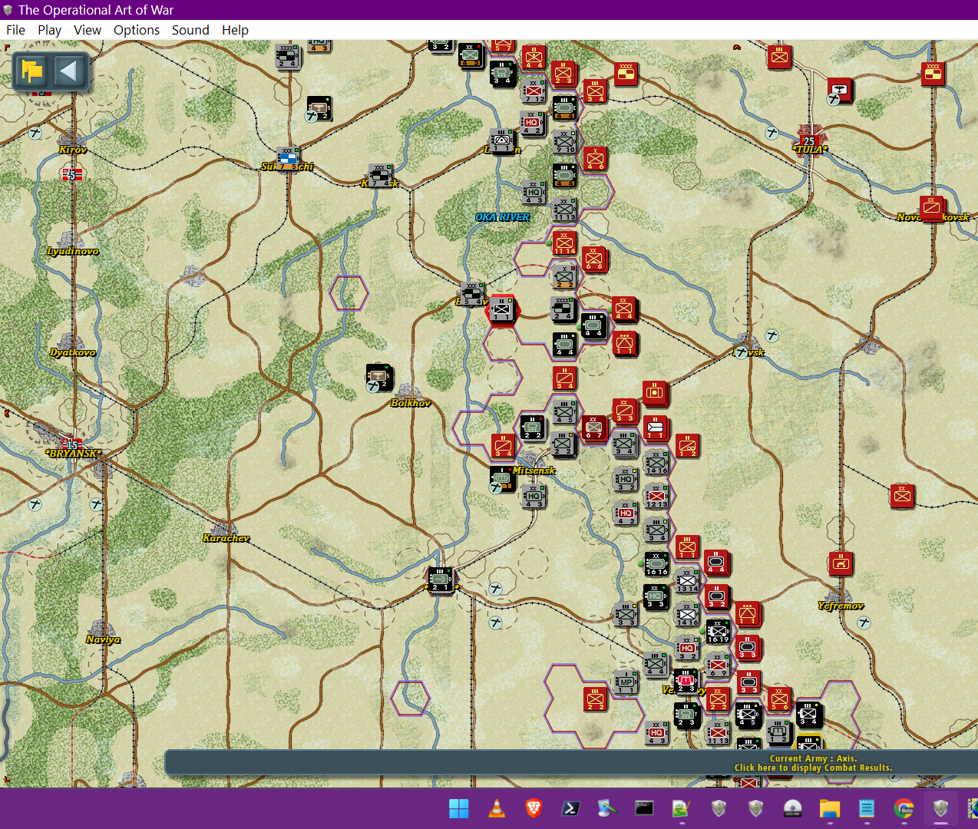Select the gray XXXX army unit at top-left
Viewport: 978px width, 829px height.
pyautogui.click(x=288, y=55)
